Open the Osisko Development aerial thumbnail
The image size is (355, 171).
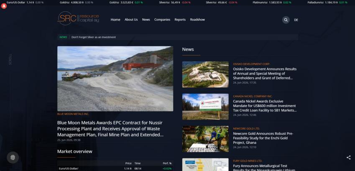point(205,74)
